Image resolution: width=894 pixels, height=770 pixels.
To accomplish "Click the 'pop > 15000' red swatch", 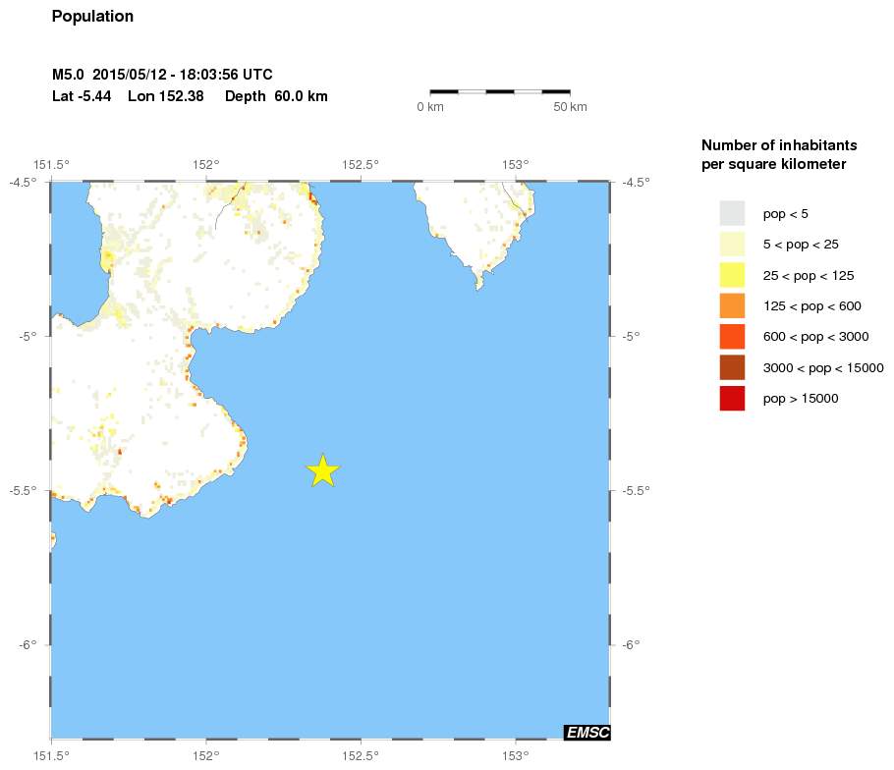I will click(x=732, y=398).
